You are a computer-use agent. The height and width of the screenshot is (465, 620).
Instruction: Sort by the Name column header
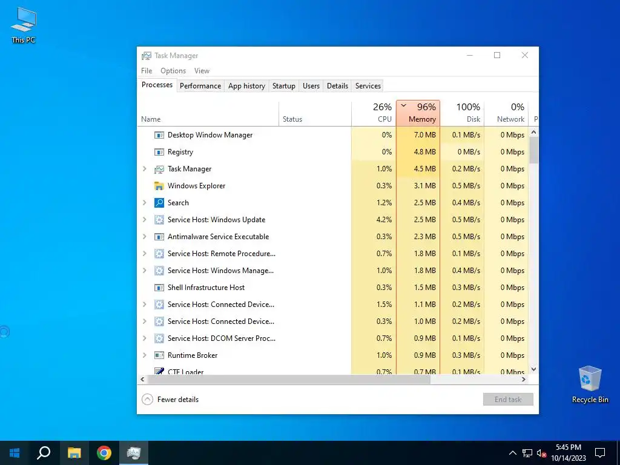click(208, 113)
